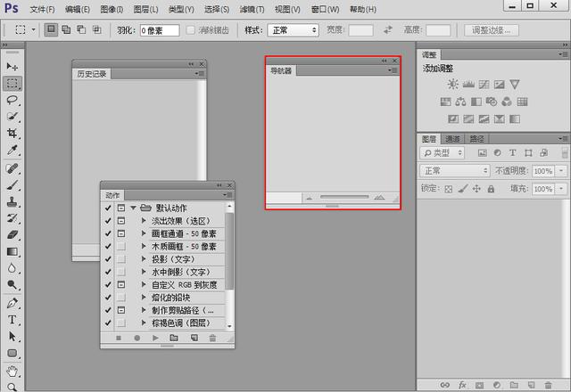Select the Horizontal Type tool
Screen dimensions: 571x392
coord(12,320)
